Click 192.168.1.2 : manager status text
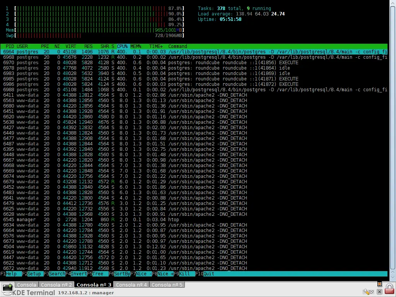Screen dimensions: 396x297 coord(86,293)
